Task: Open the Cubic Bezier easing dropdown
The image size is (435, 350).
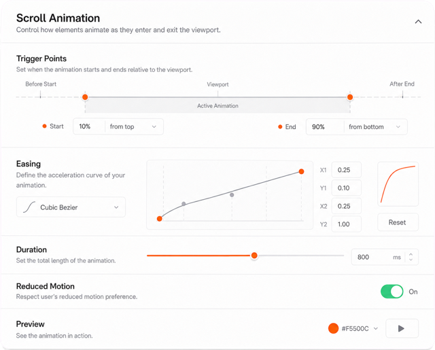Action: 71,207
